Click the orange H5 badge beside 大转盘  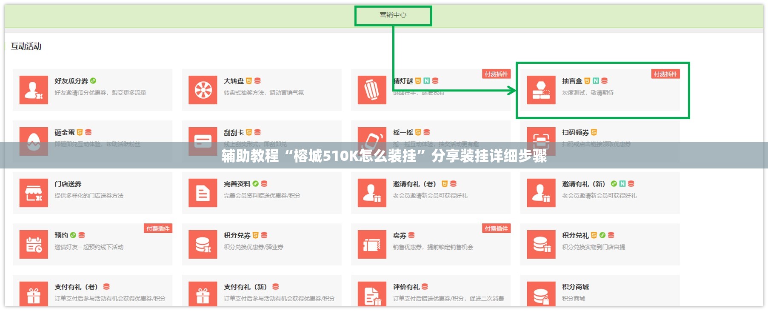click(x=249, y=81)
